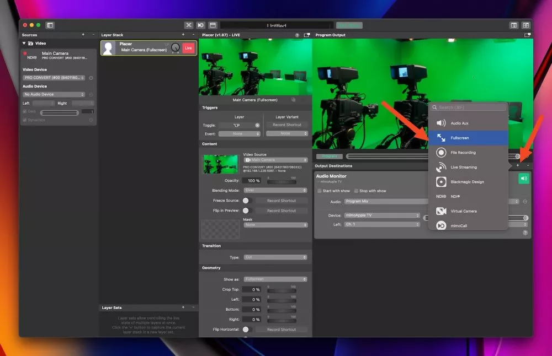Click the Opacity 100 % value field
Screen dimensions: 552x356
(253, 181)
